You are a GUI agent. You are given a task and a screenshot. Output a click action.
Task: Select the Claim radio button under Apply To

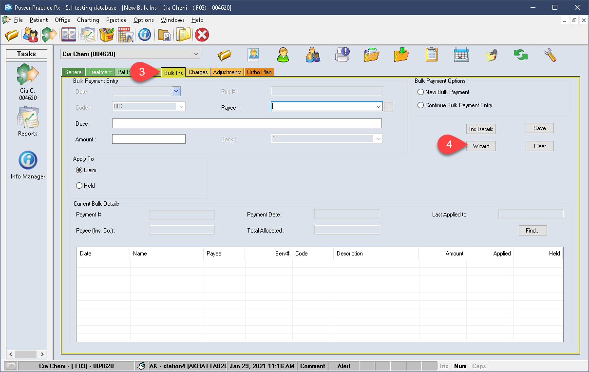pyautogui.click(x=79, y=170)
